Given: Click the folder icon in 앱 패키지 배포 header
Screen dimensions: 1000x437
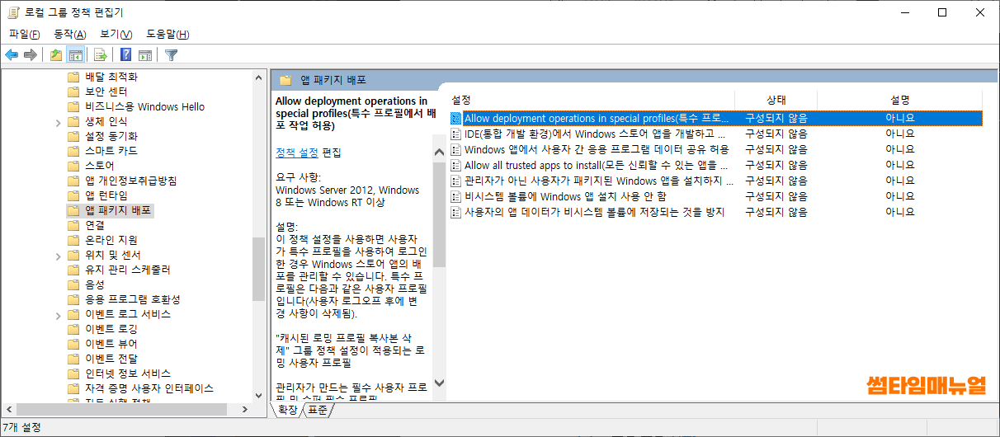Looking at the screenshot, I should [x=285, y=80].
